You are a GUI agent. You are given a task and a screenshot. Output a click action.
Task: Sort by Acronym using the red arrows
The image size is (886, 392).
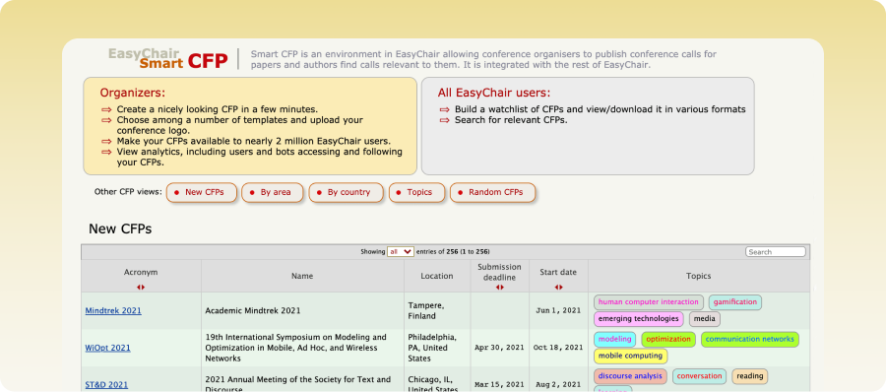click(141, 288)
